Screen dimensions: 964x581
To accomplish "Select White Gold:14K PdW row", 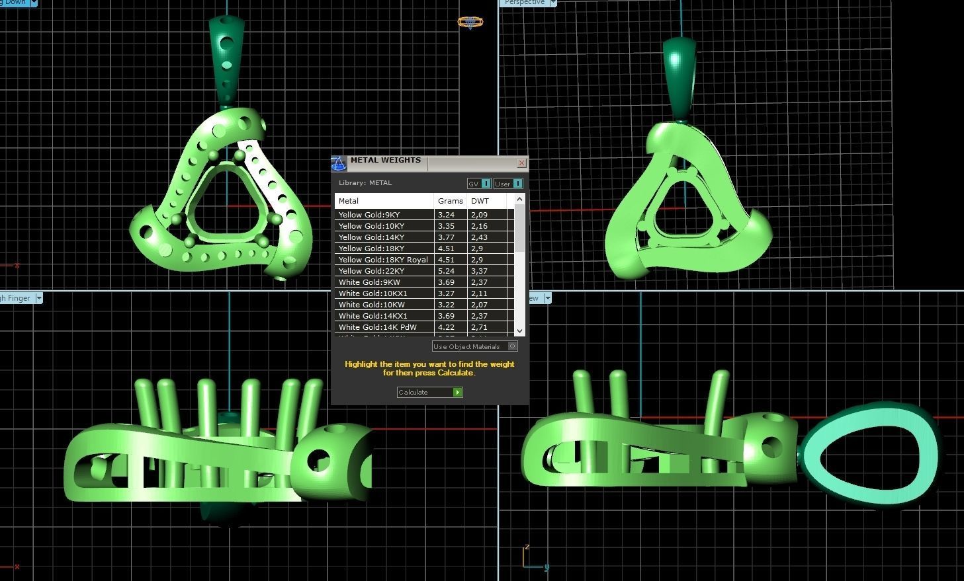I will [424, 327].
